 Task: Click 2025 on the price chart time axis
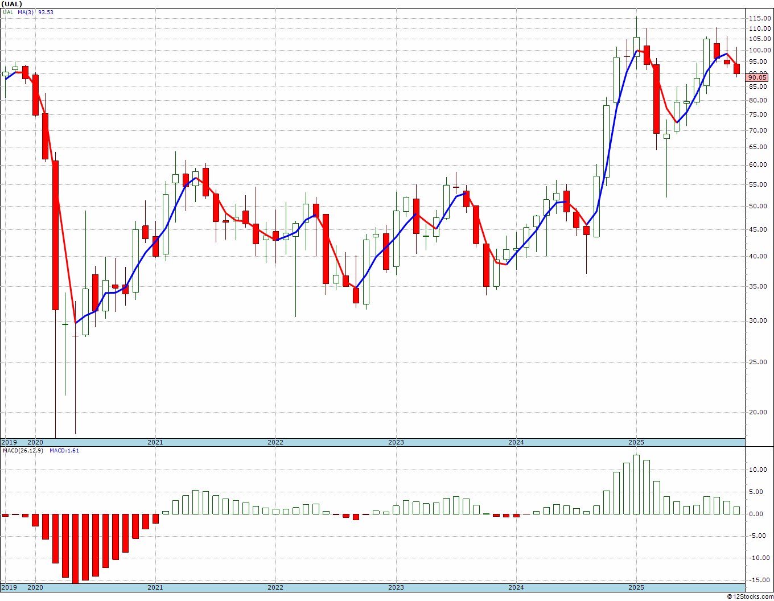pos(636,442)
